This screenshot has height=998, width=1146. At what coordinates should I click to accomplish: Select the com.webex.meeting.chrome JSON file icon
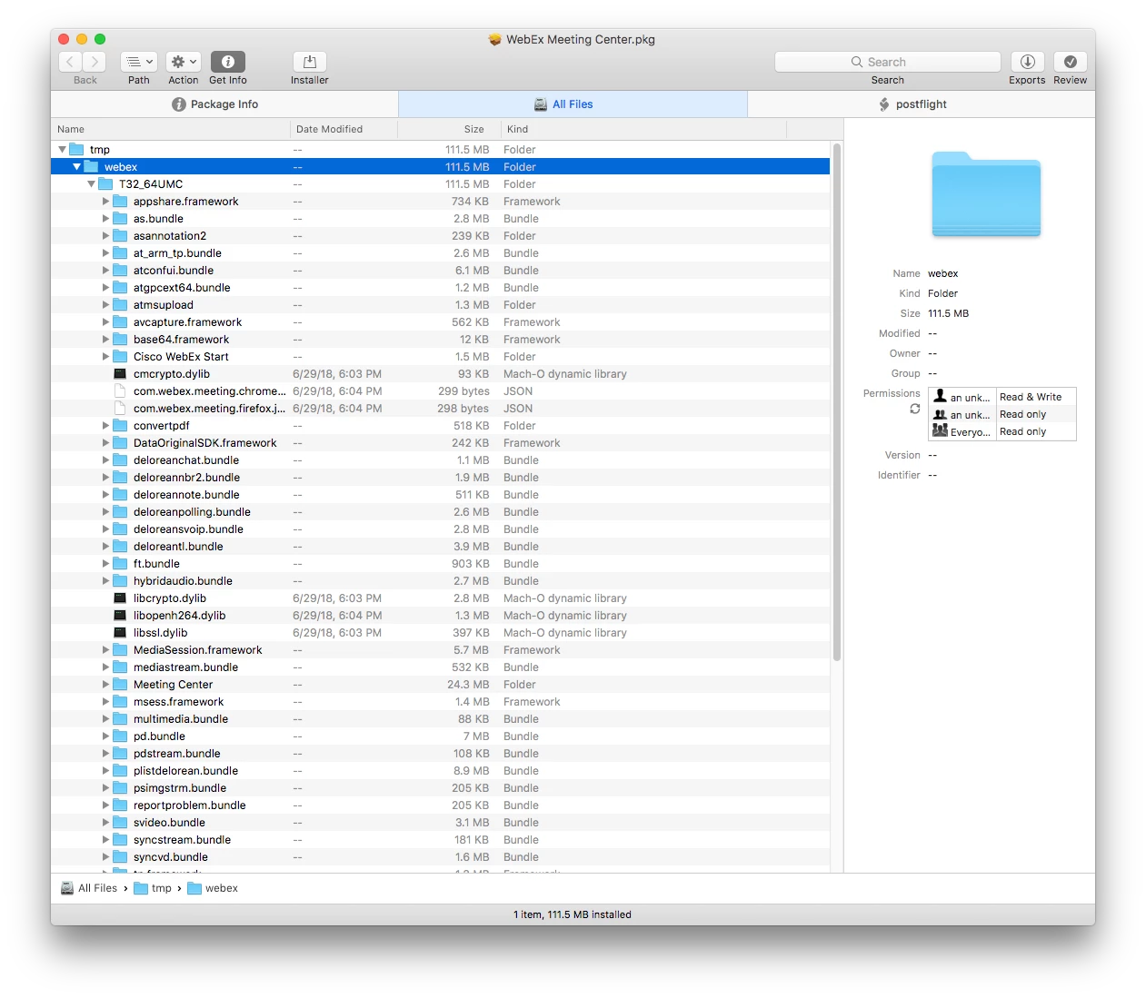tap(120, 391)
